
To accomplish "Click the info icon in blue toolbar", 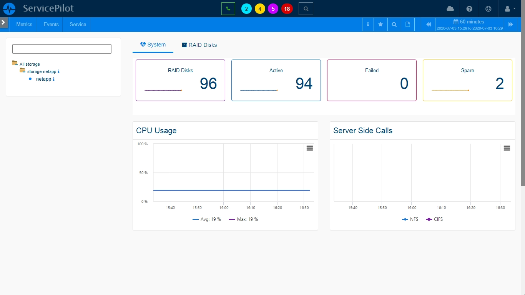I will click(x=368, y=24).
